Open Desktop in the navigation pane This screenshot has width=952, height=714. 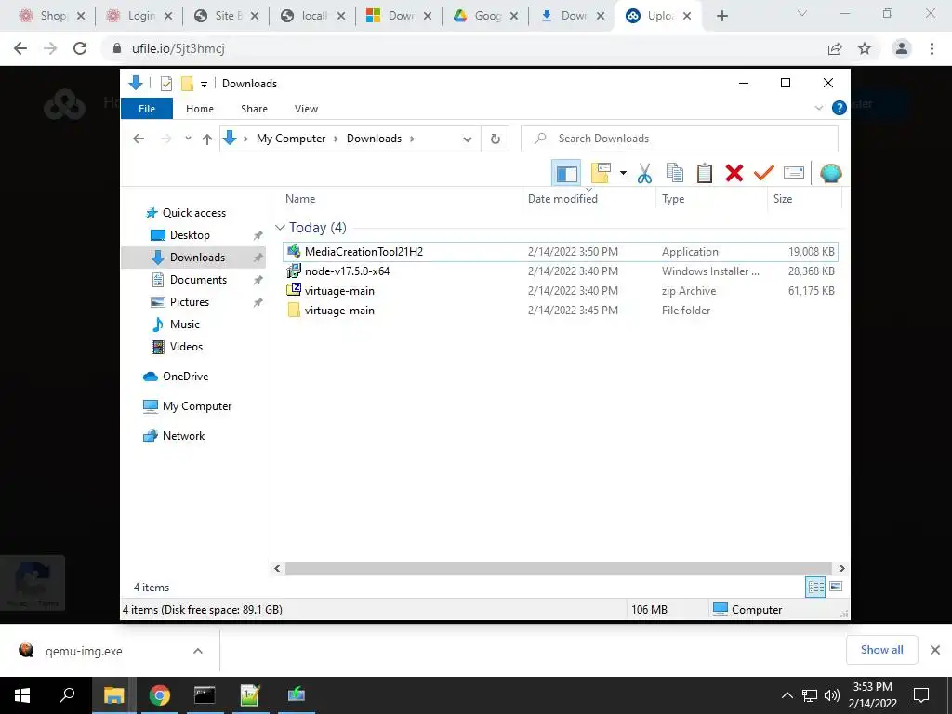pos(190,235)
